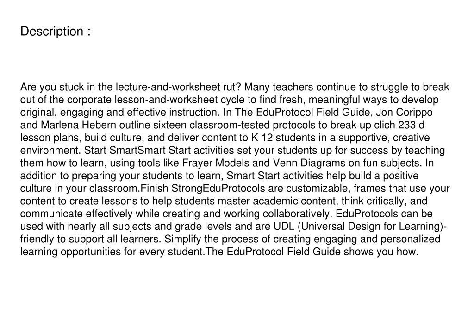Click the words 'supportive, creative'
Viewport: 474px width, 335px height.
click(384, 138)
